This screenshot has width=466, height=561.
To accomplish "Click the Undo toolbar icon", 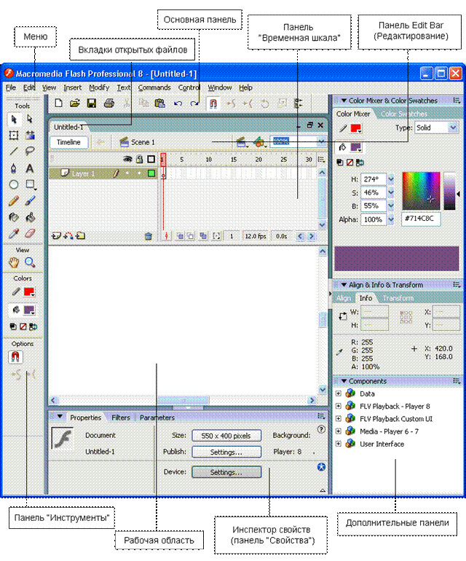I will click(x=178, y=103).
